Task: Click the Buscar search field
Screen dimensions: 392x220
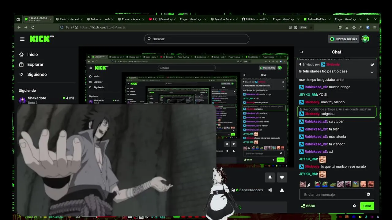Action: coord(197,39)
